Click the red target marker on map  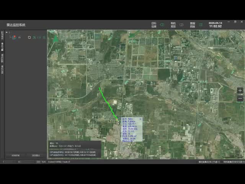click(x=117, y=120)
